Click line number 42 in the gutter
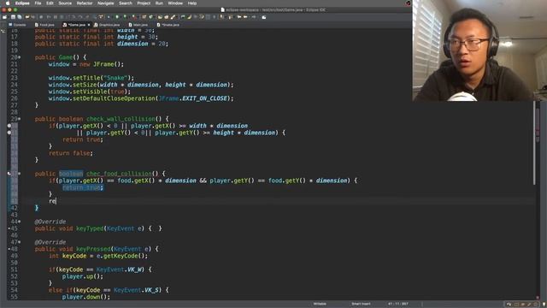The image size is (547, 308). 14,208
